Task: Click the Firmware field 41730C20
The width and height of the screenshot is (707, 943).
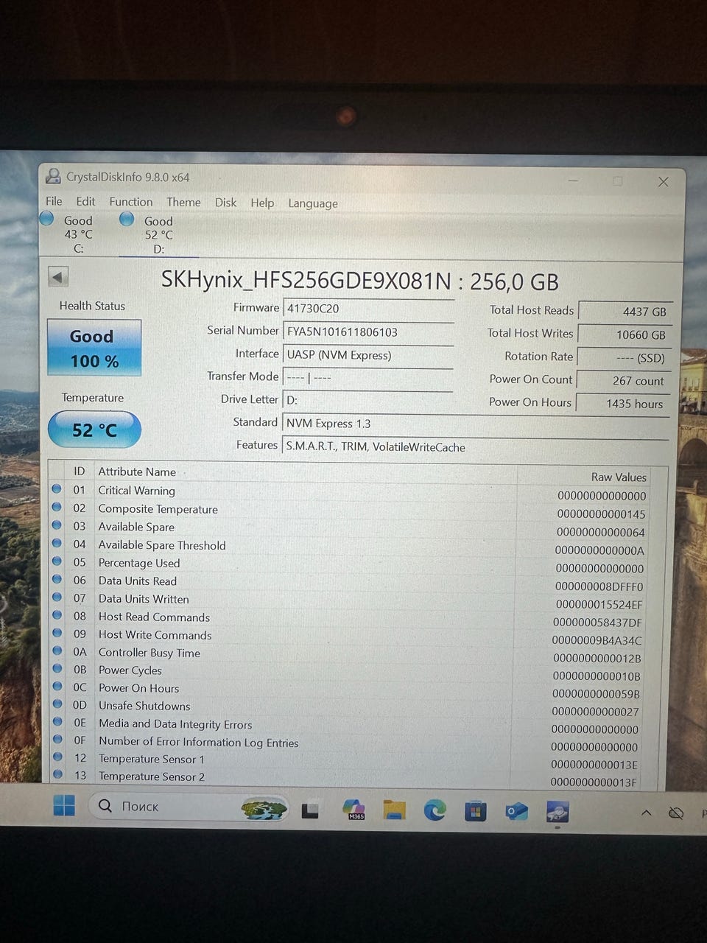Action: (368, 309)
